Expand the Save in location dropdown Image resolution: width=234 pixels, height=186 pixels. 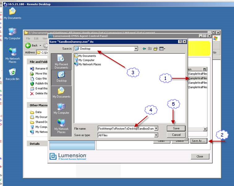tap(136, 49)
